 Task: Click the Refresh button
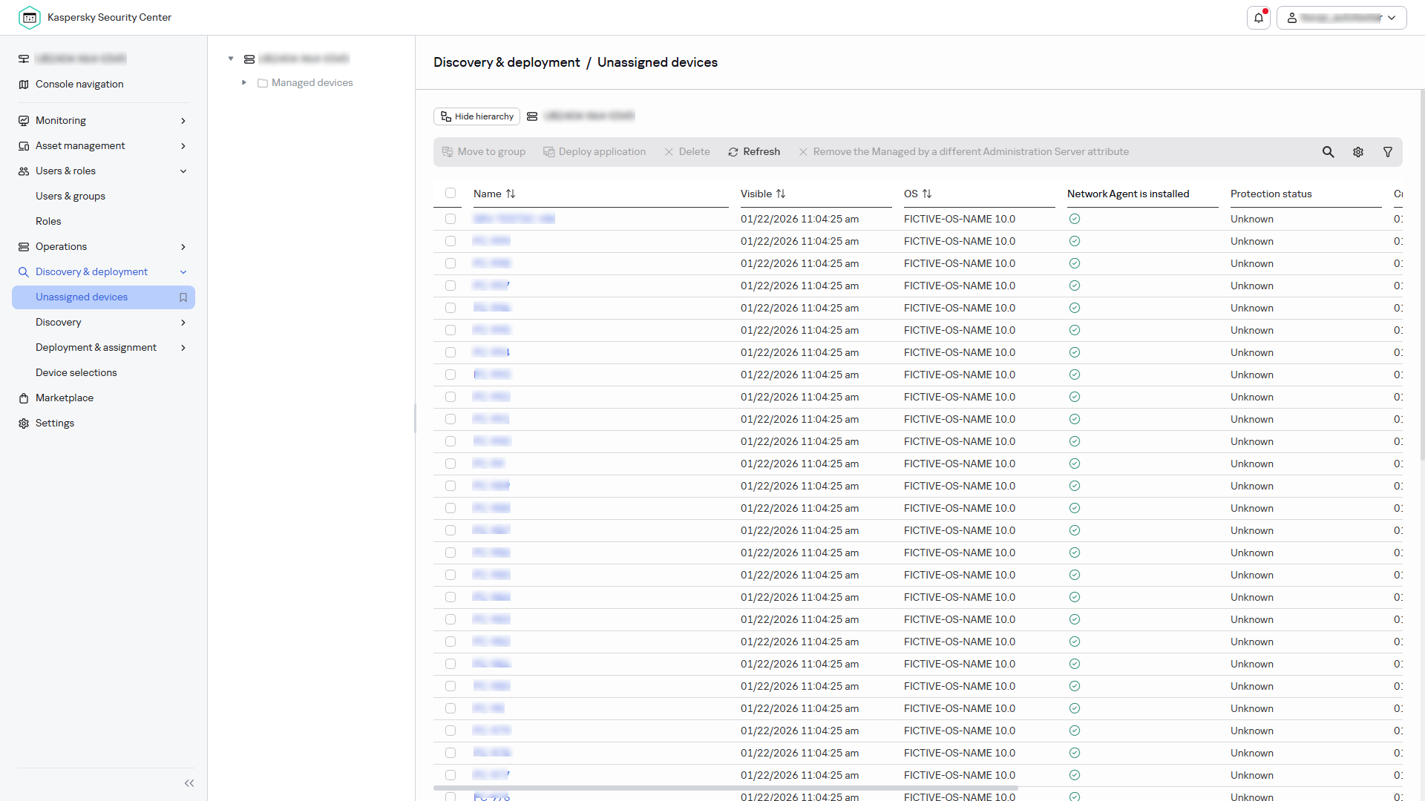[x=754, y=152]
